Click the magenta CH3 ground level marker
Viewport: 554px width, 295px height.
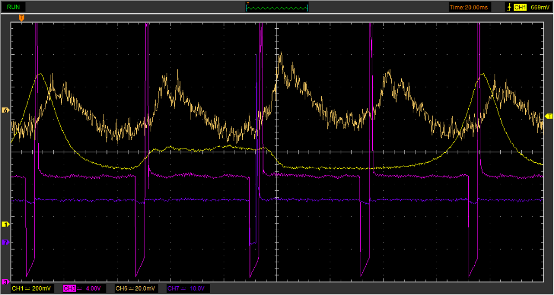6,282
